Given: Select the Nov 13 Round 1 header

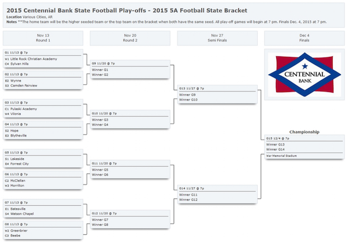Looking at the screenshot, I should pyautogui.click(x=43, y=38).
